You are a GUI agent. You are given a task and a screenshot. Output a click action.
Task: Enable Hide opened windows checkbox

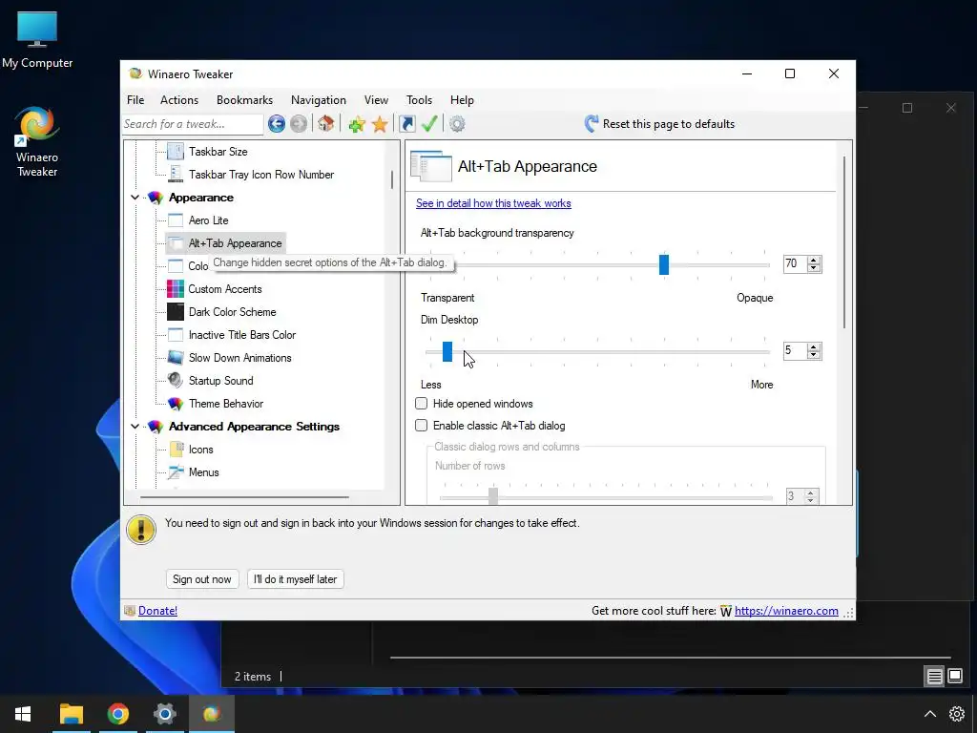click(x=422, y=404)
